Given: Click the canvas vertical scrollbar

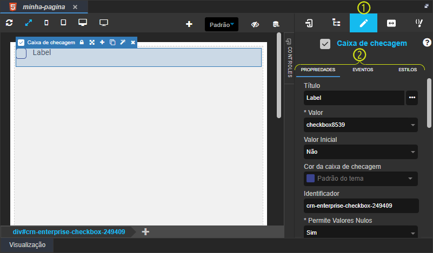Looking at the screenshot, I should click(279, 75).
